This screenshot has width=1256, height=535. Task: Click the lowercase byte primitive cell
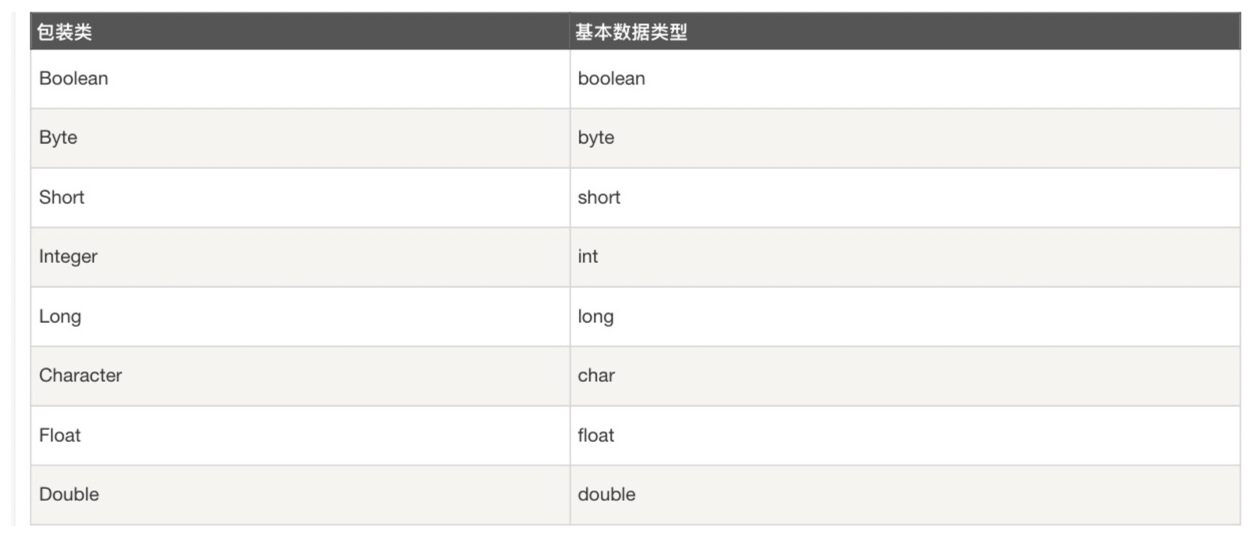click(x=596, y=138)
